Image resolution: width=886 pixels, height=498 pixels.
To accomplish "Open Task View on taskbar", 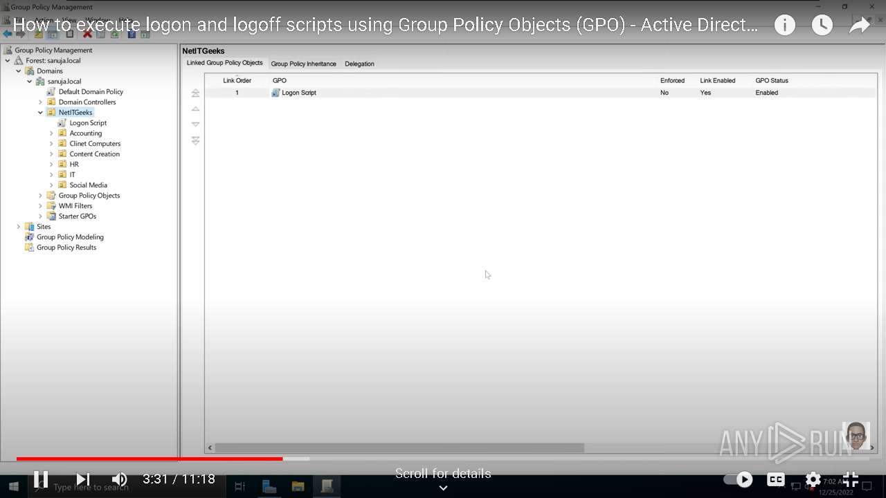I will pyautogui.click(x=240, y=487).
